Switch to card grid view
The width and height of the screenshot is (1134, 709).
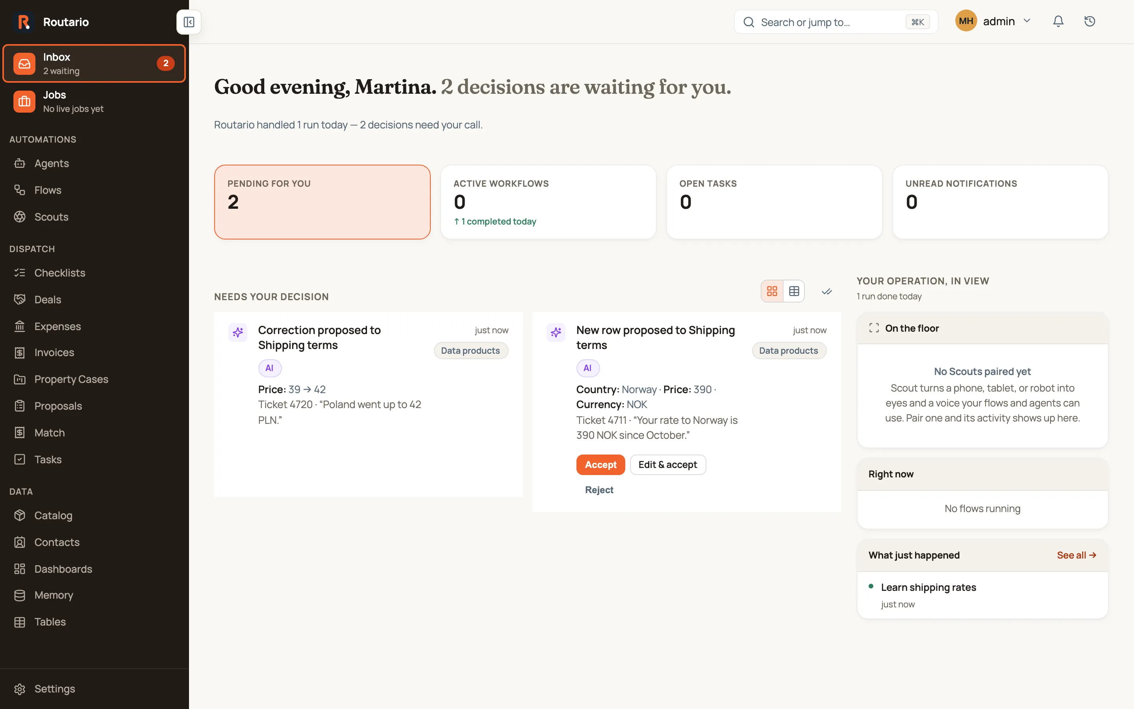[772, 291]
